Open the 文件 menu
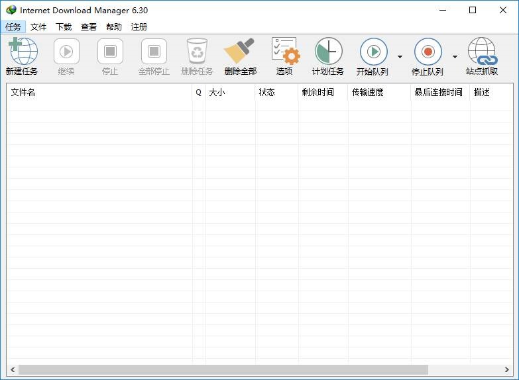 click(x=38, y=26)
